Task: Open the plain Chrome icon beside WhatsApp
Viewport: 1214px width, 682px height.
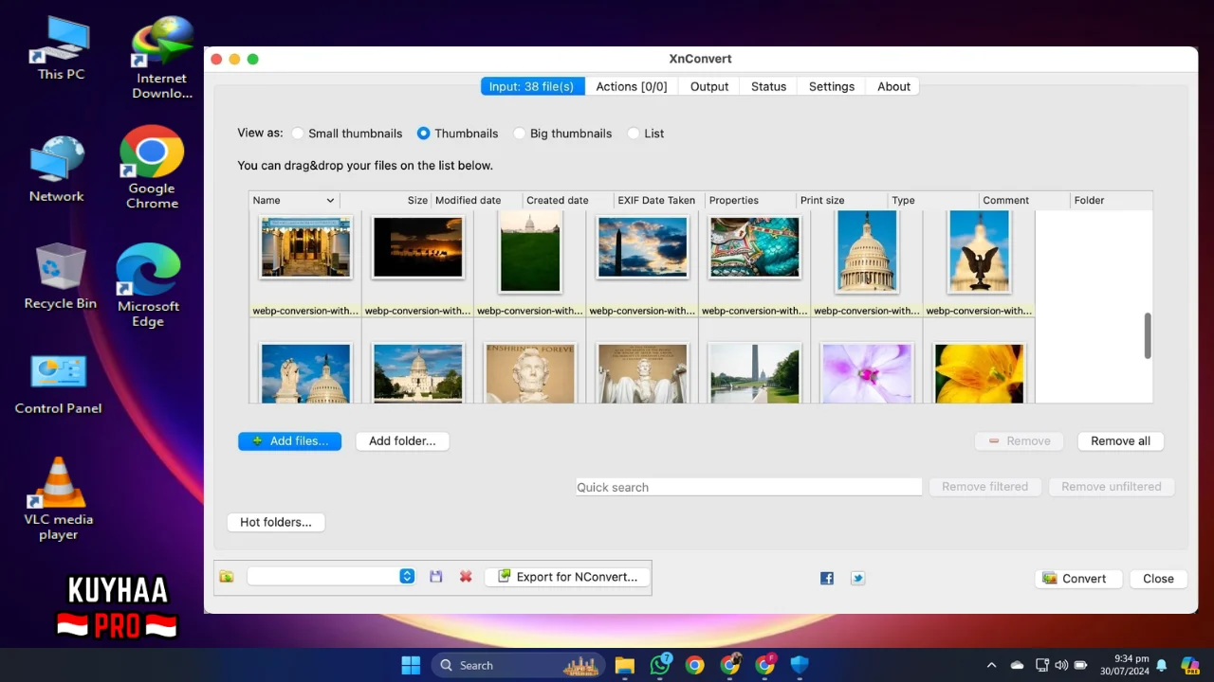Action: click(x=695, y=665)
